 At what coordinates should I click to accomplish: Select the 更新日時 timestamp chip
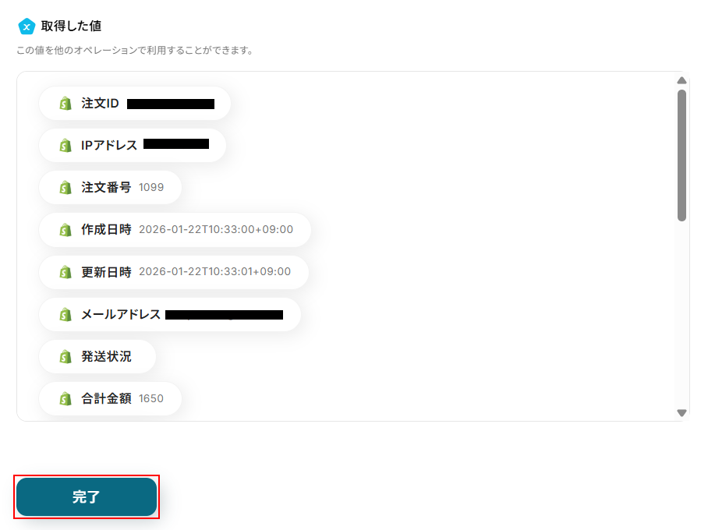point(174,272)
